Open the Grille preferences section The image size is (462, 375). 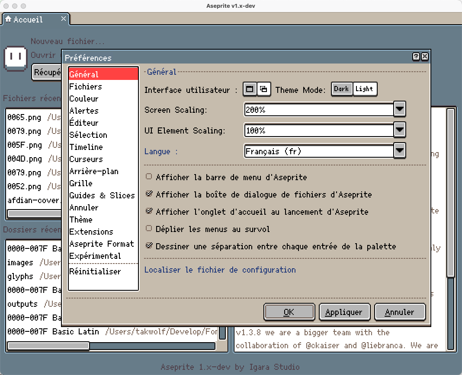103,183
